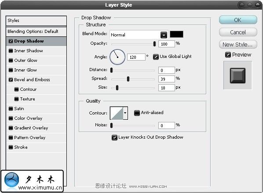Viewport: 263px width, 193px height.
Task: Open the Blend Mode dropdown arrow
Action: (x=164, y=35)
